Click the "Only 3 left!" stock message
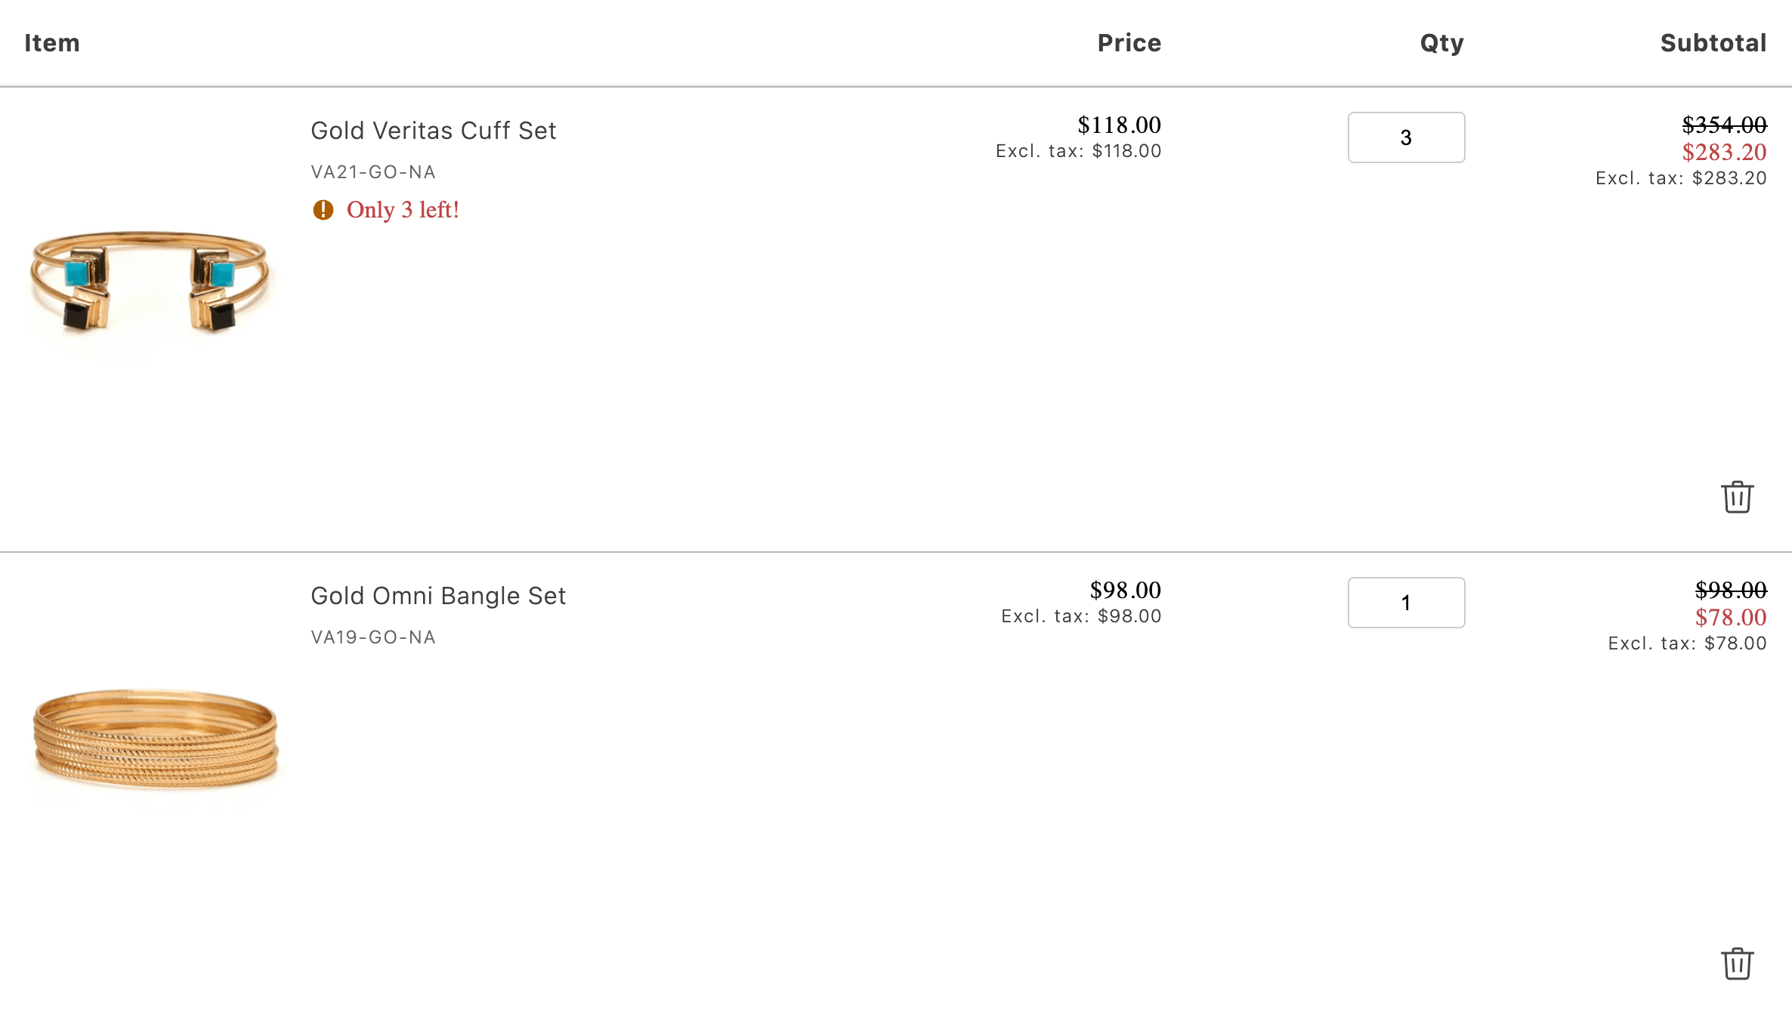1792x1018 pixels. pos(403,210)
